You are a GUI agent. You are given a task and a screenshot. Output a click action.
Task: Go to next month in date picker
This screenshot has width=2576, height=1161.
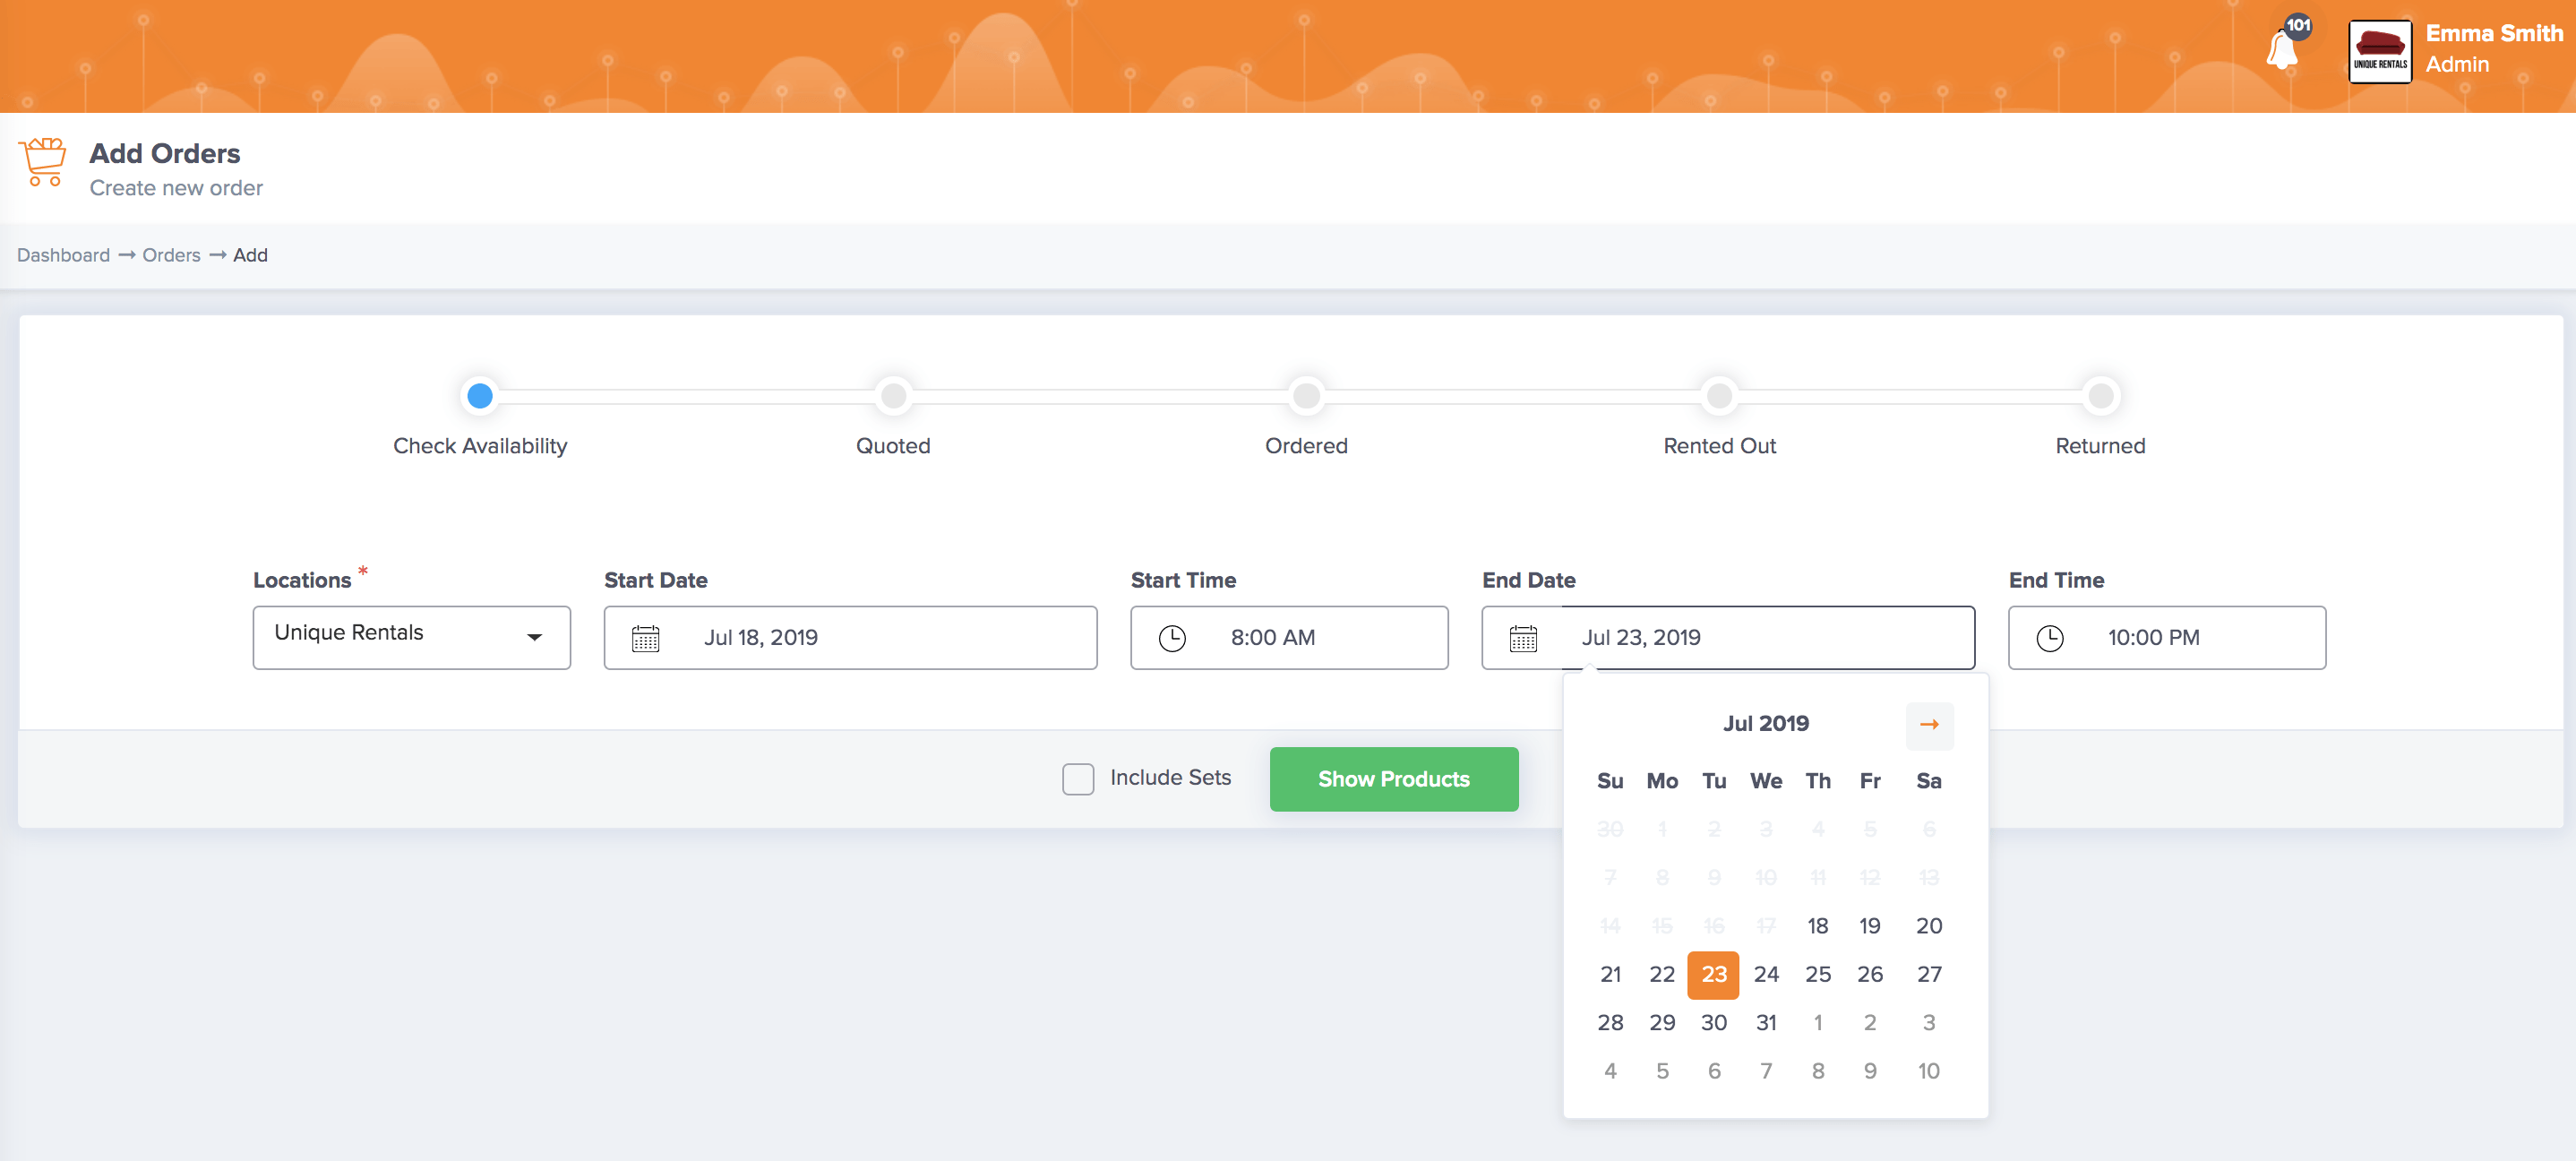click(x=1929, y=724)
